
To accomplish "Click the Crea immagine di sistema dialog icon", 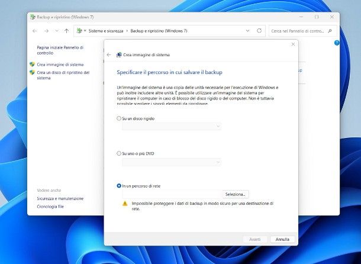I will pos(119,55).
